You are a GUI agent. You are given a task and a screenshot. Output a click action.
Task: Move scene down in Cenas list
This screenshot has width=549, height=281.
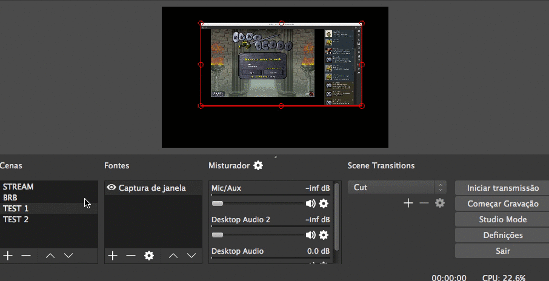point(68,256)
